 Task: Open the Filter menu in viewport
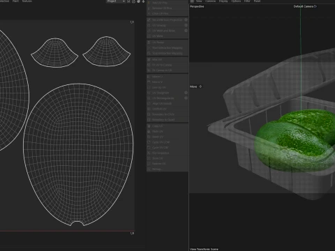(247, 1)
